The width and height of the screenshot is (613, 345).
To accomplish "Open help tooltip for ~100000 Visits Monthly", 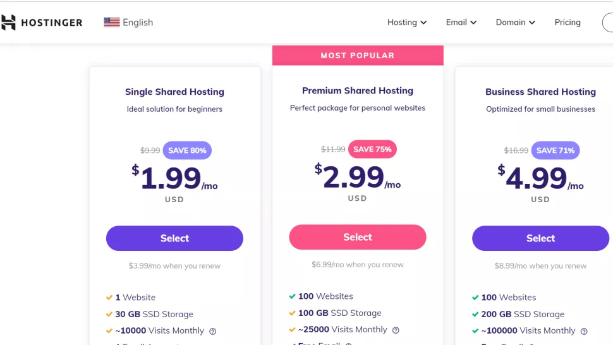I will (584, 331).
